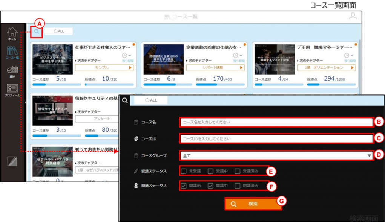
Task: Open the プロフィール icon in sidebar
Action: pyautogui.click(x=12, y=90)
